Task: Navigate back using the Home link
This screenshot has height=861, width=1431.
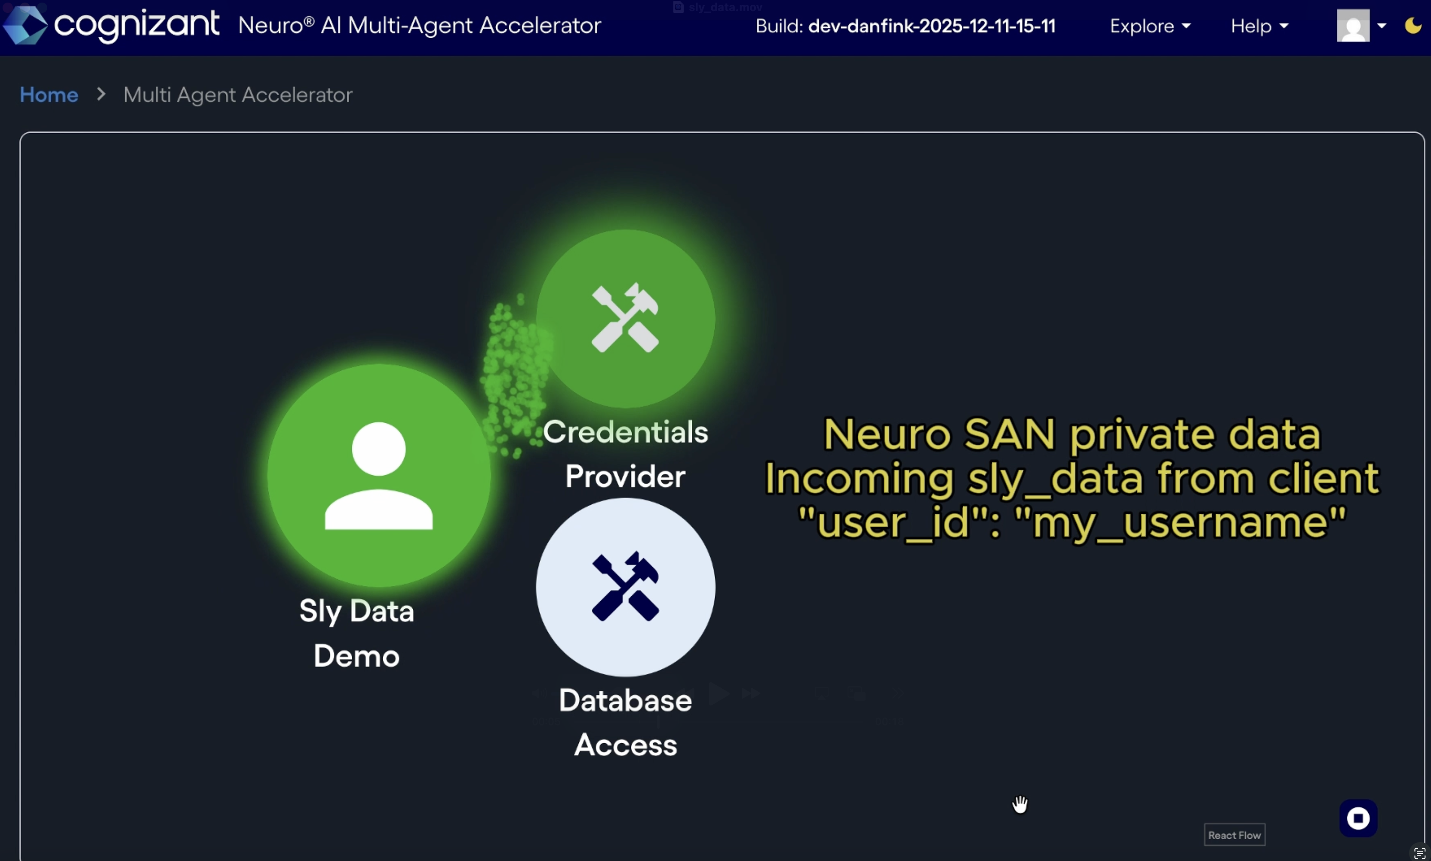Action: (x=48, y=95)
